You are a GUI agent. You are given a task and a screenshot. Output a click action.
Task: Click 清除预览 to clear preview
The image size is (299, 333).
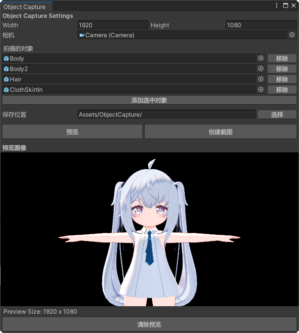[x=149, y=325]
